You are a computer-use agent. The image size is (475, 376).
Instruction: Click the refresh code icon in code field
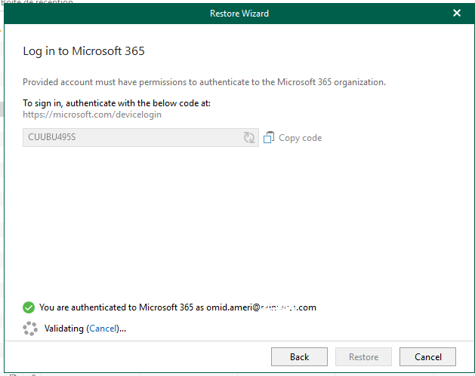click(x=249, y=138)
